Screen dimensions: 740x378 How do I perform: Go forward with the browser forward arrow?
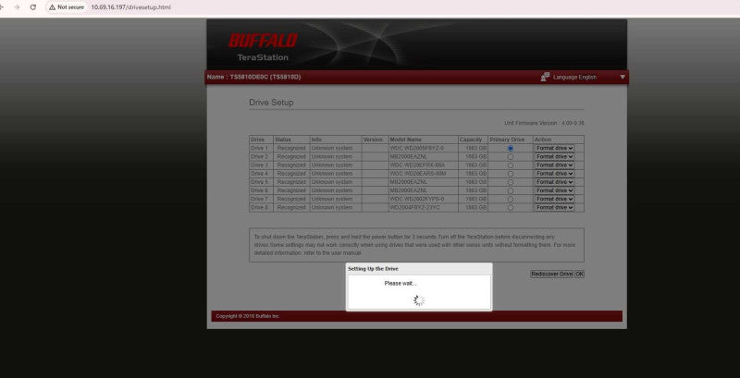17,7
